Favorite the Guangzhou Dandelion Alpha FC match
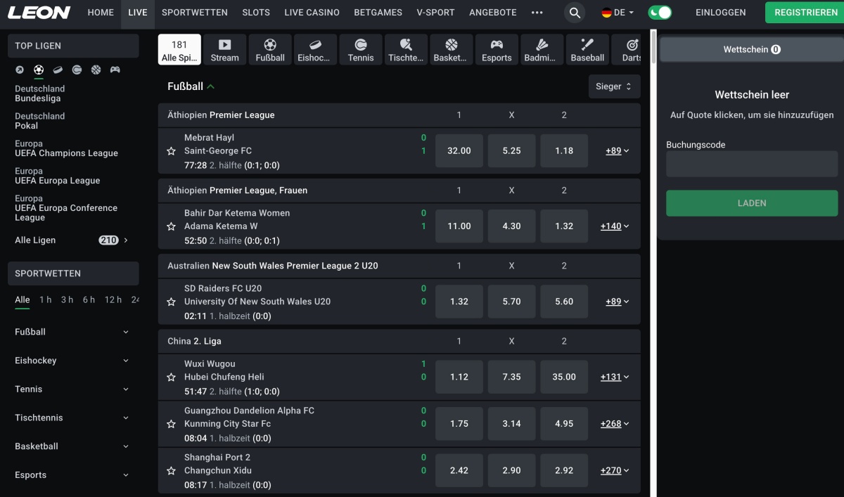Image resolution: width=844 pixels, height=497 pixels. coord(171,424)
